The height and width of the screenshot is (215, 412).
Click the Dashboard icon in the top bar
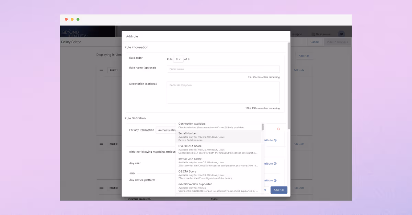tap(313, 34)
